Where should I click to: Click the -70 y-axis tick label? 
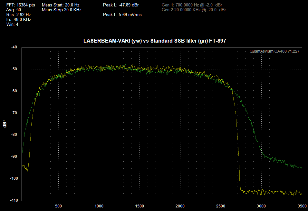click(14, 113)
